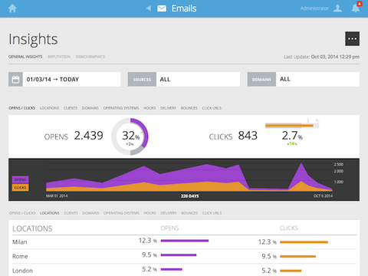Image resolution: width=368 pixels, height=276 pixels.
Task: Select Delivery in lower section nav
Action: [169, 213]
